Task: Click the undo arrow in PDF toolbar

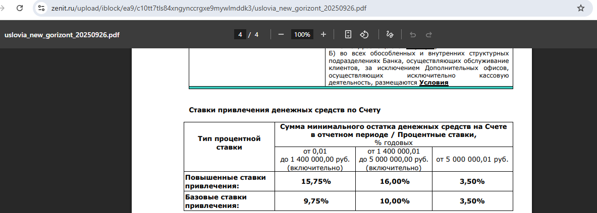Action: coord(413,35)
